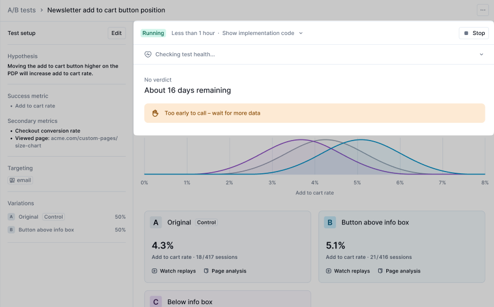Image resolution: width=494 pixels, height=307 pixels.
Task: Open Watch replays for Button above info box
Action: pyautogui.click(x=348, y=271)
